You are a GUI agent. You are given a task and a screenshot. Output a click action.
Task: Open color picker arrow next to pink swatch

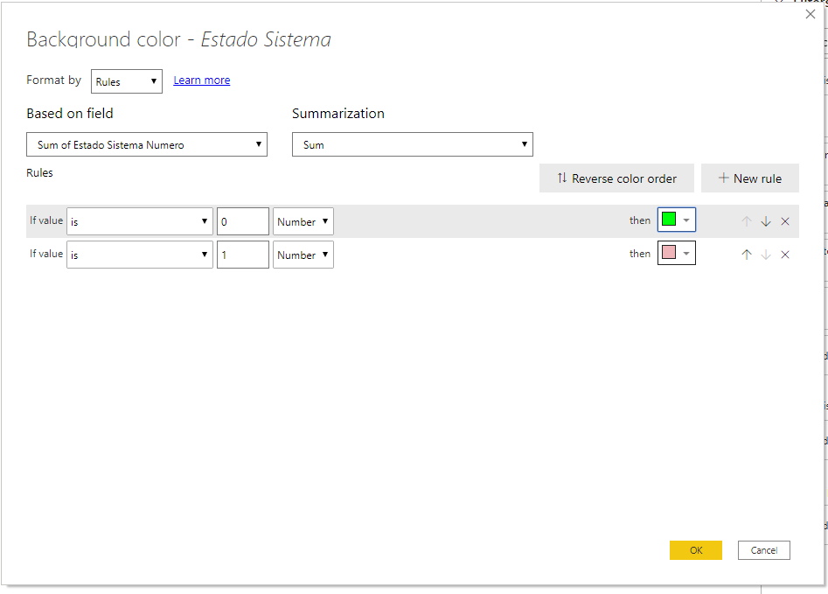tap(686, 253)
